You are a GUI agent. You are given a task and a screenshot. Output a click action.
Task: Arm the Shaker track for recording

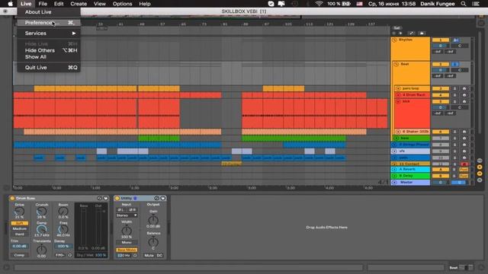pos(464,132)
